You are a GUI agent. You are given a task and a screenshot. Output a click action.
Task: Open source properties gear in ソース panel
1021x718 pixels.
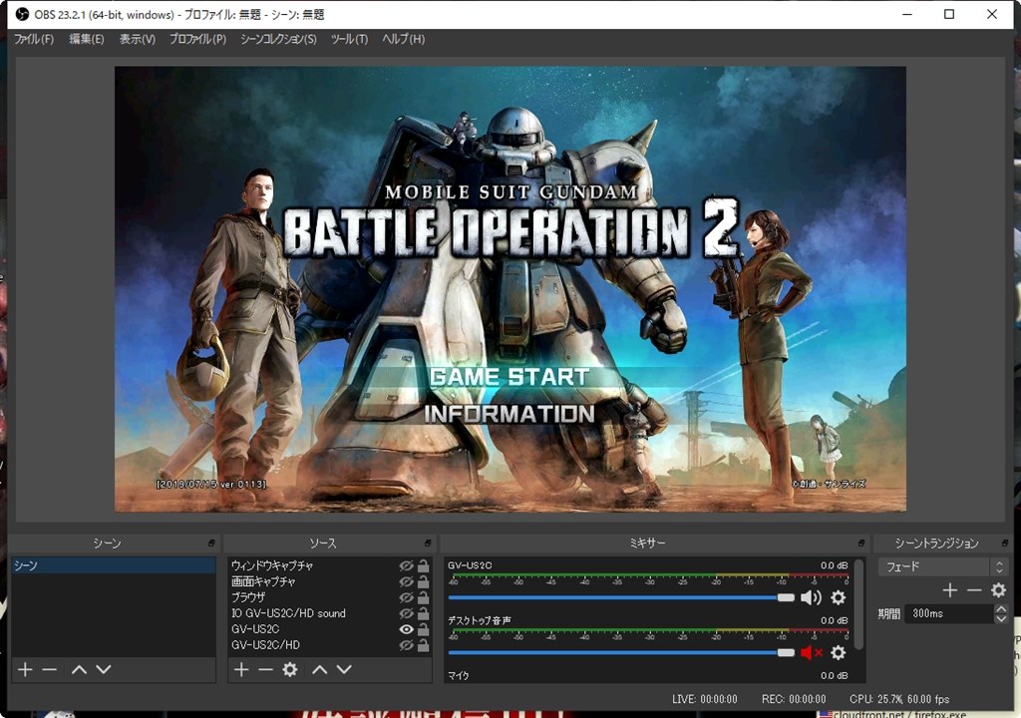[290, 669]
